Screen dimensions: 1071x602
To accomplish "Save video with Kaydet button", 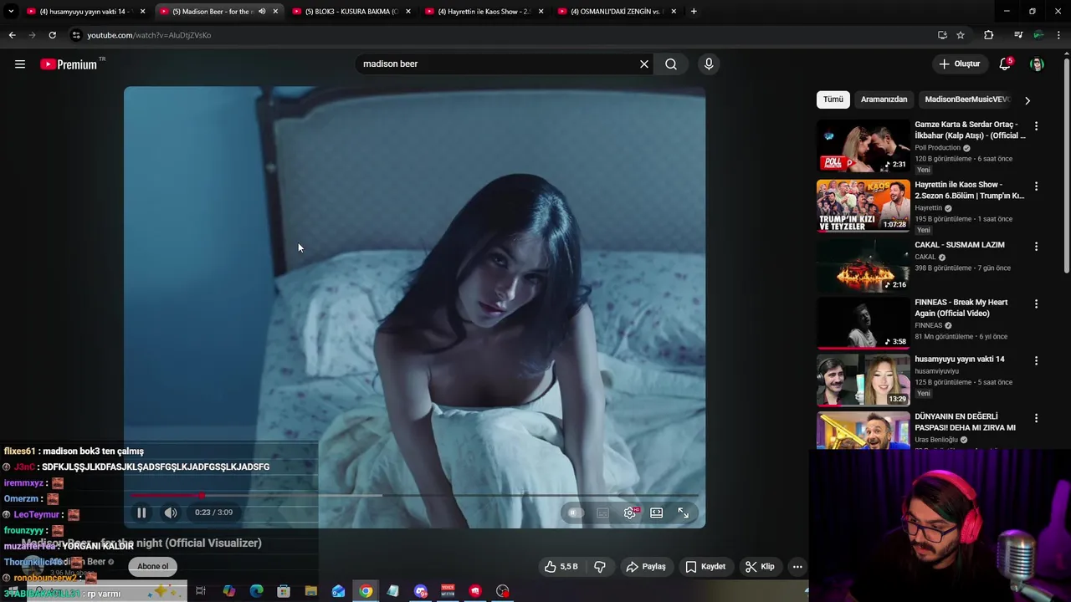I will pyautogui.click(x=705, y=567).
